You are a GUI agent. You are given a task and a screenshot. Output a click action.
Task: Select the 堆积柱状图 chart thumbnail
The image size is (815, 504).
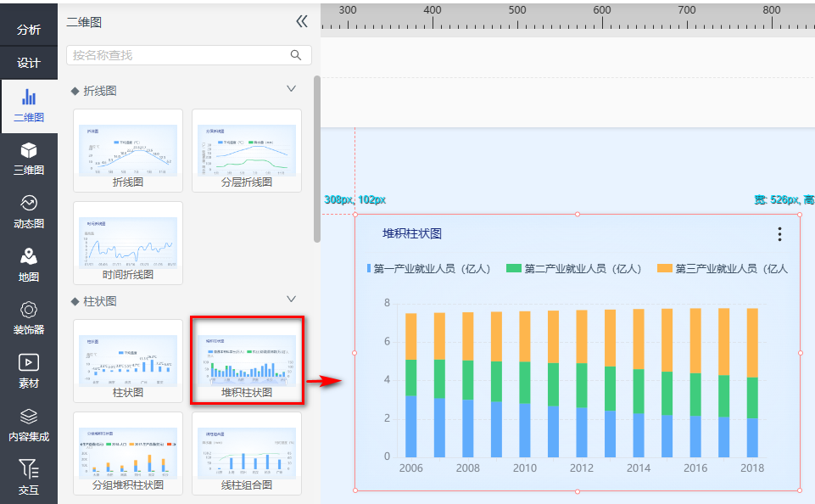[x=246, y=359]
